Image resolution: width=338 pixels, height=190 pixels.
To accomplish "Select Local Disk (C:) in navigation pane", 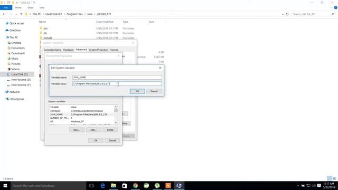I will click(x=20, y=74).
